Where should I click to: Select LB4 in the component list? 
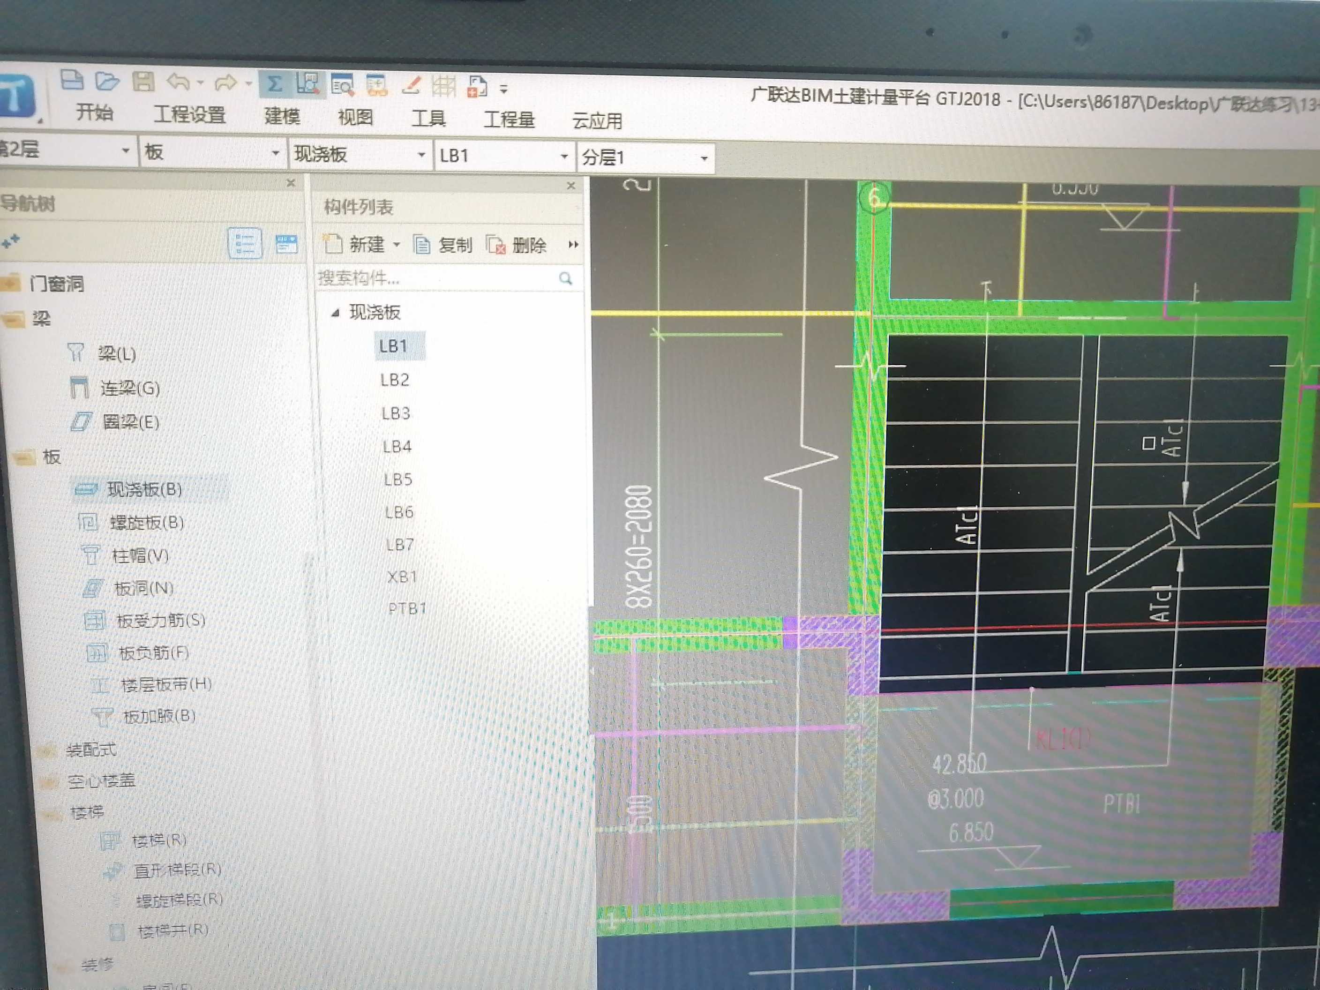[x=397, y=446]
